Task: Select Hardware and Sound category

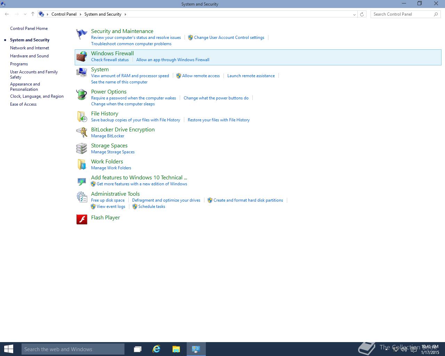Action: (x=29, y=56)
